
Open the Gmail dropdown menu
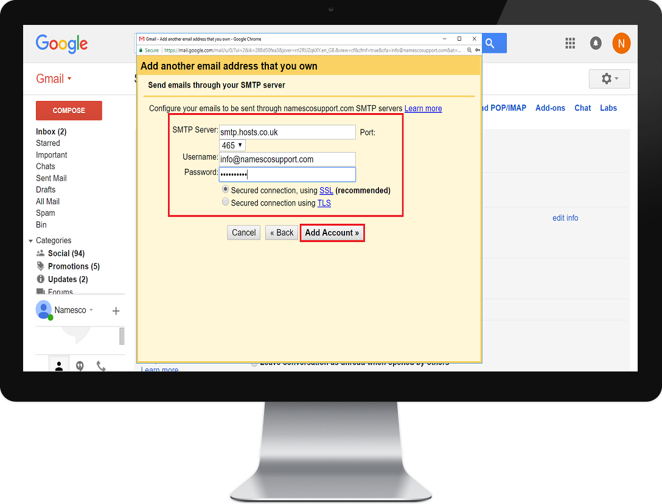[x=54, y=79]
